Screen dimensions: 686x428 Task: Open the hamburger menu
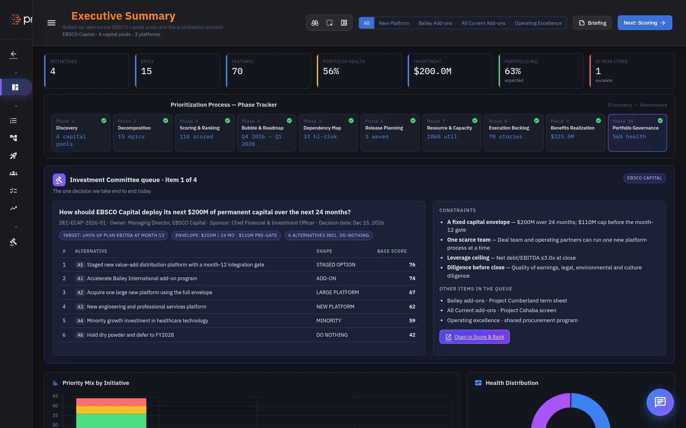click(x=51, y=23)
